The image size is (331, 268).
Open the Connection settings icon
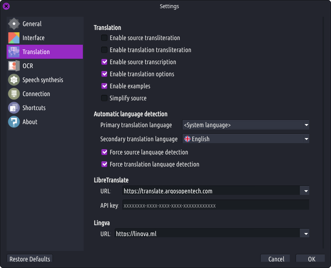click(14, 94)
